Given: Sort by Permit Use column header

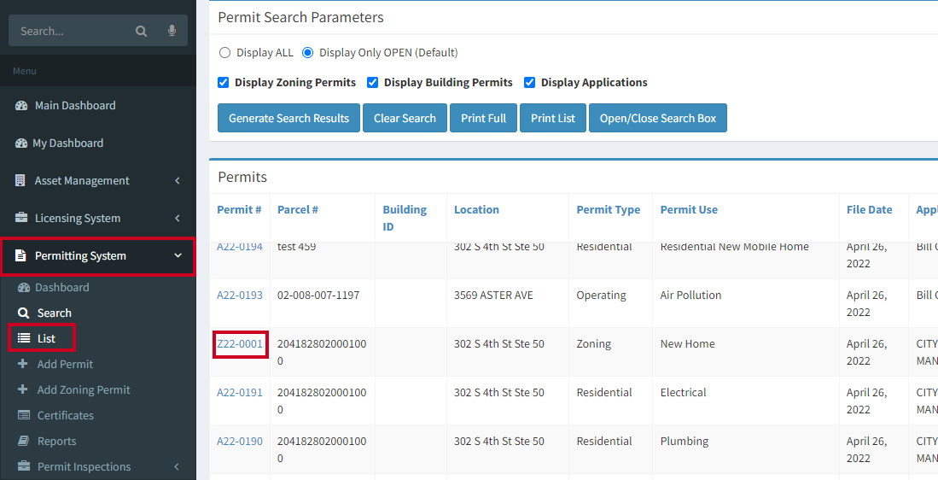Looking at the screenshot, I should point(689,209).
